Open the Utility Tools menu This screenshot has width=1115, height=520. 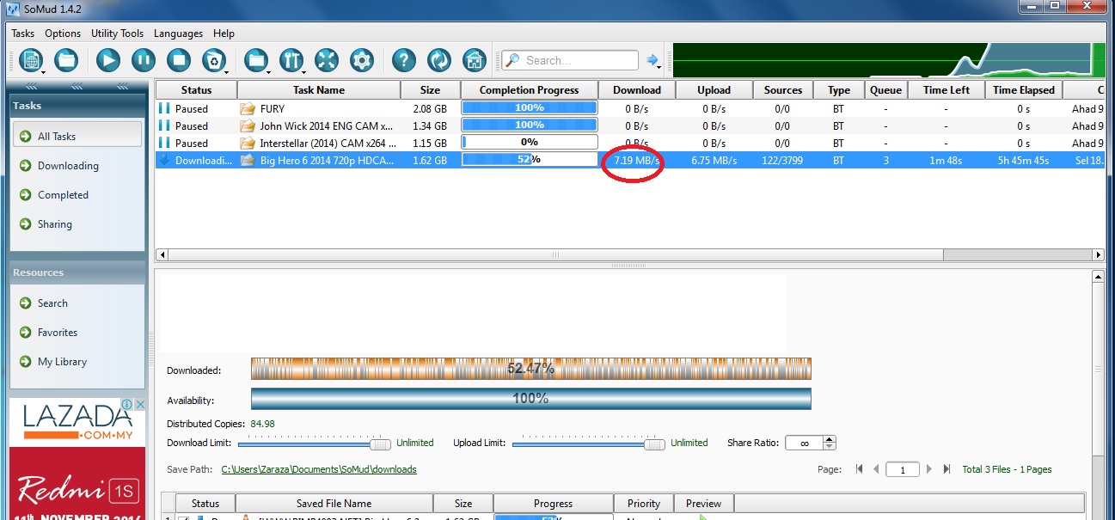click(117, 34)
